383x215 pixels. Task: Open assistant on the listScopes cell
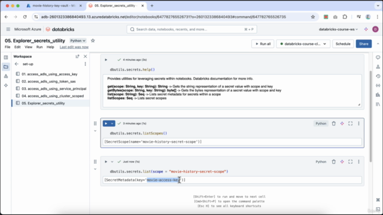(342, 124)
